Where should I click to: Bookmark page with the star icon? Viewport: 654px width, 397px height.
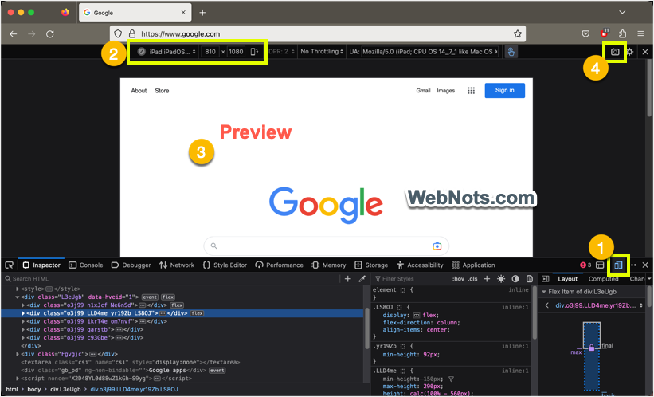pyautogui.click(x=518, y=33)
